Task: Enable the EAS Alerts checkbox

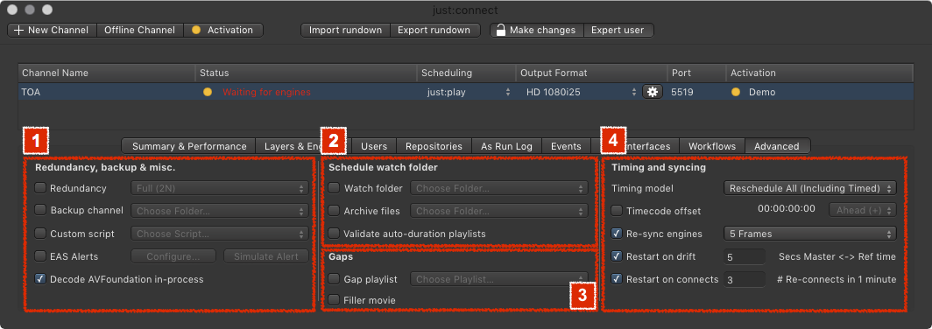Action: 39,256
